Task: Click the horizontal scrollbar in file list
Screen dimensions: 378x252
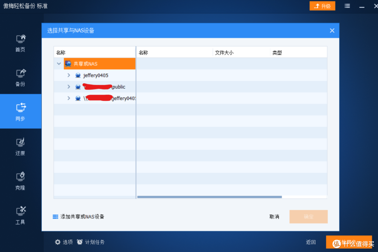Action: click(210, 197)
